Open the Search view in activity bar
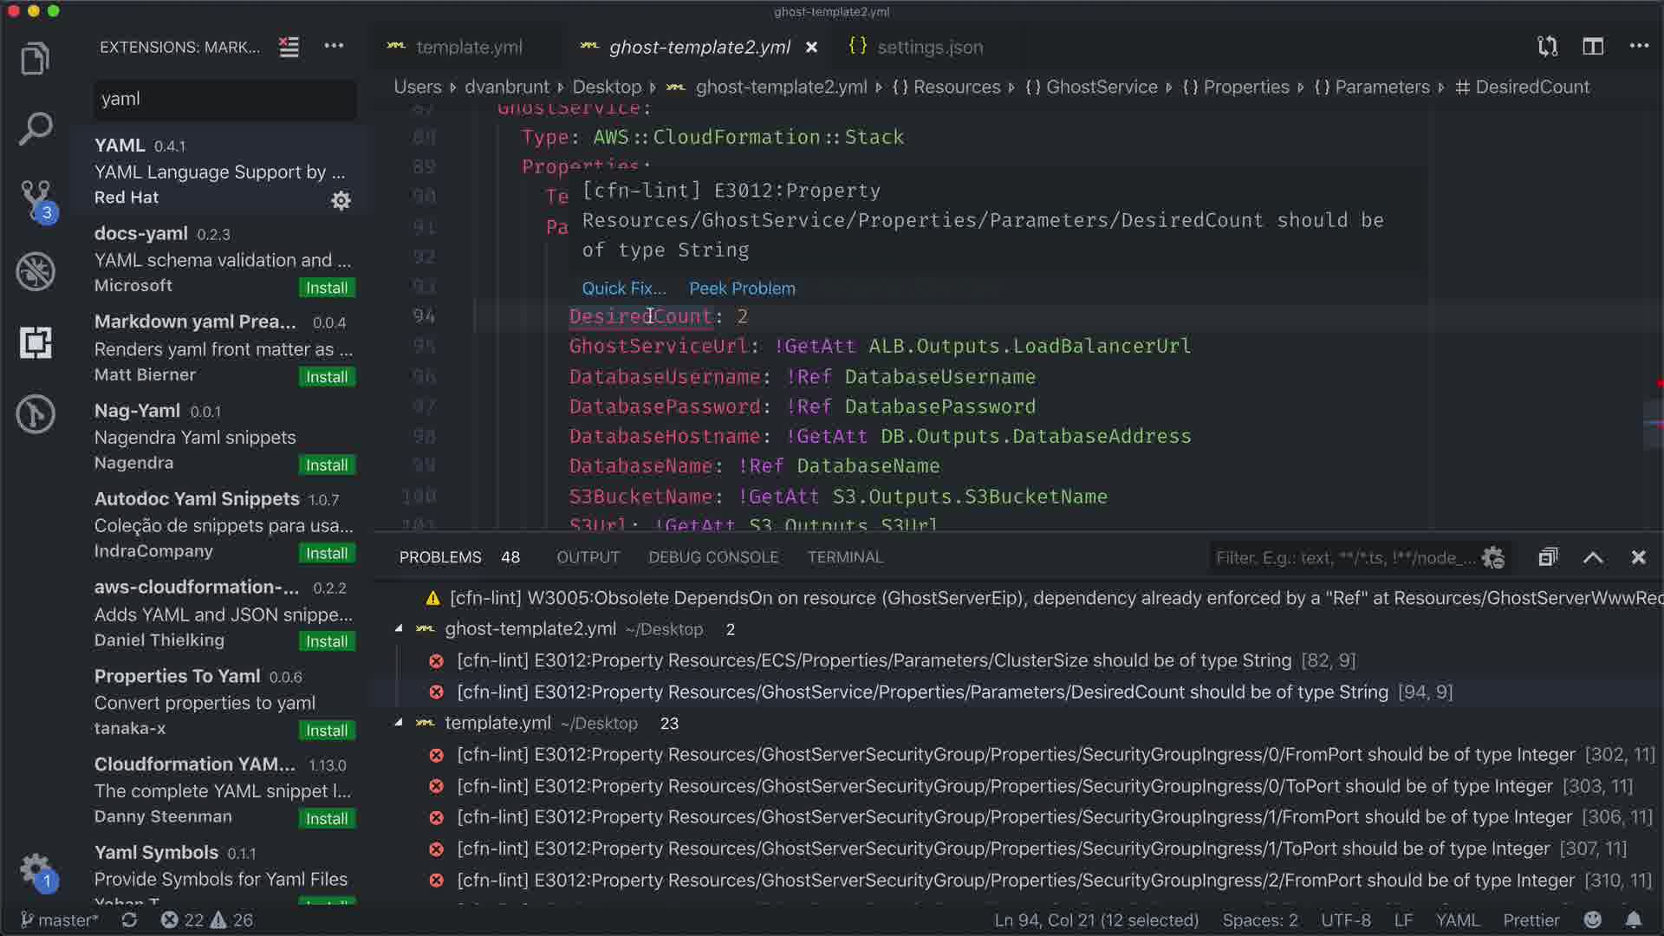The width and height of the screenshot is (1664, 936). pos(35,129)
